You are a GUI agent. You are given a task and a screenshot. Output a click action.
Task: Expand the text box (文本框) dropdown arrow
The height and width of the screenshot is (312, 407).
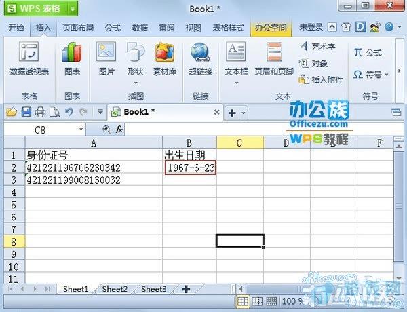[x=236, y=83]
